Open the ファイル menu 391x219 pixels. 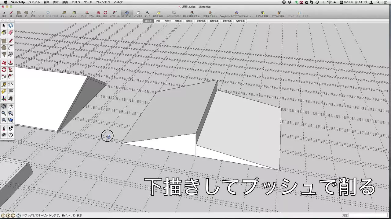pyautogui.click(x=34, y=2)
